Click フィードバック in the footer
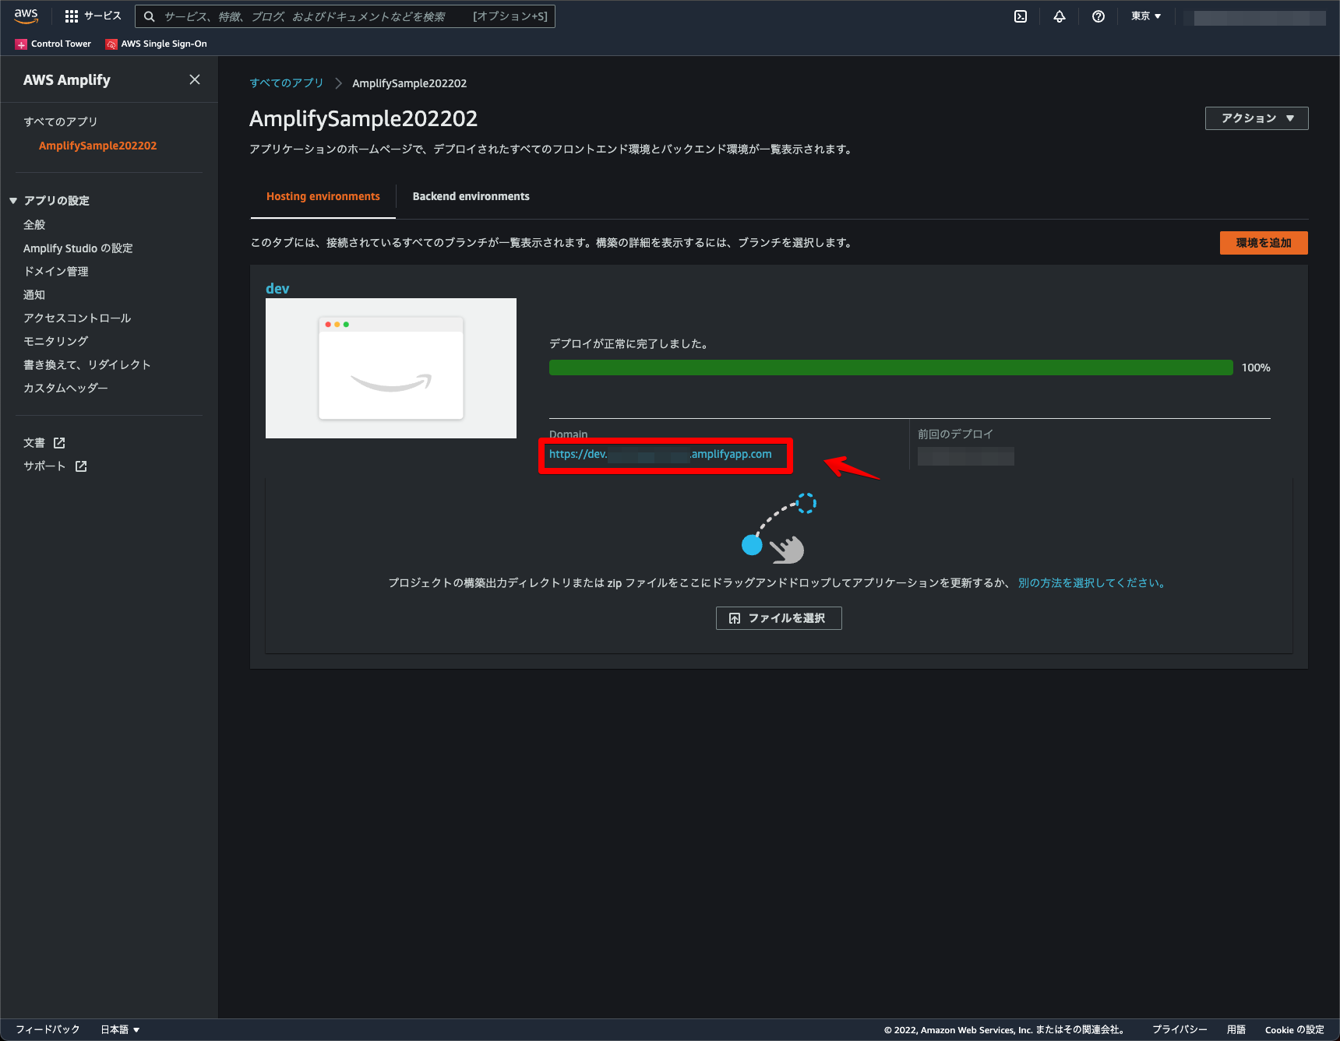The image size is (1340, 1041). (x=48, y=1029)
